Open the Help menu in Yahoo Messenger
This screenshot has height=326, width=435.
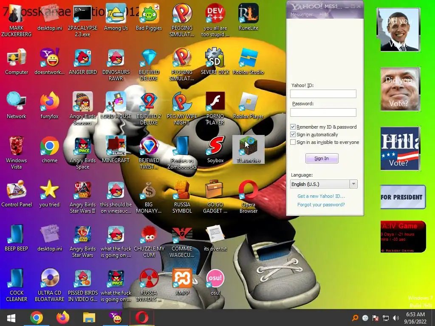[324, 14]
